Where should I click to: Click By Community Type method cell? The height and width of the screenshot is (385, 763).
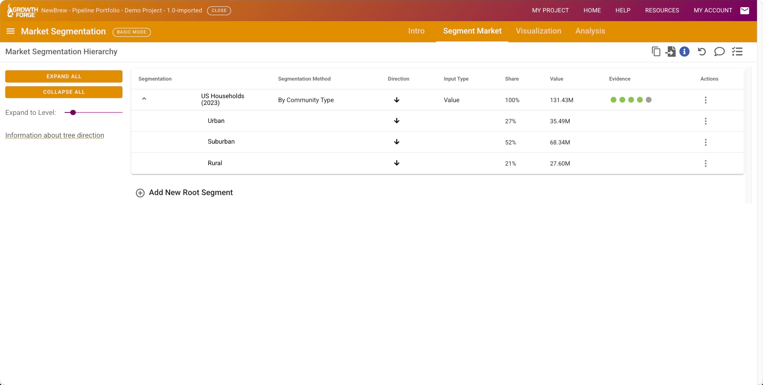(306, 100)
